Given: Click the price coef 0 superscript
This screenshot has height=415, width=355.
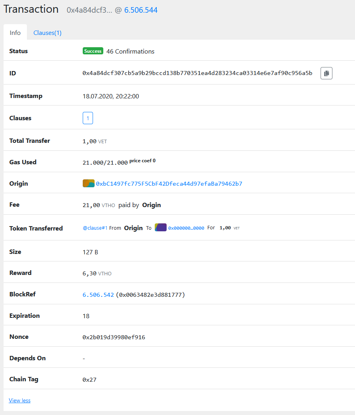Looking at the screenshot, I should pos(142,161).
